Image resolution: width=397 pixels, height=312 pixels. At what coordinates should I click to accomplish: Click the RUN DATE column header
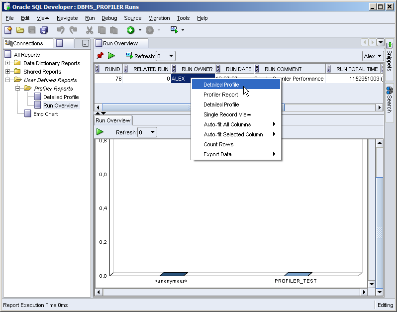coord(238,69)
